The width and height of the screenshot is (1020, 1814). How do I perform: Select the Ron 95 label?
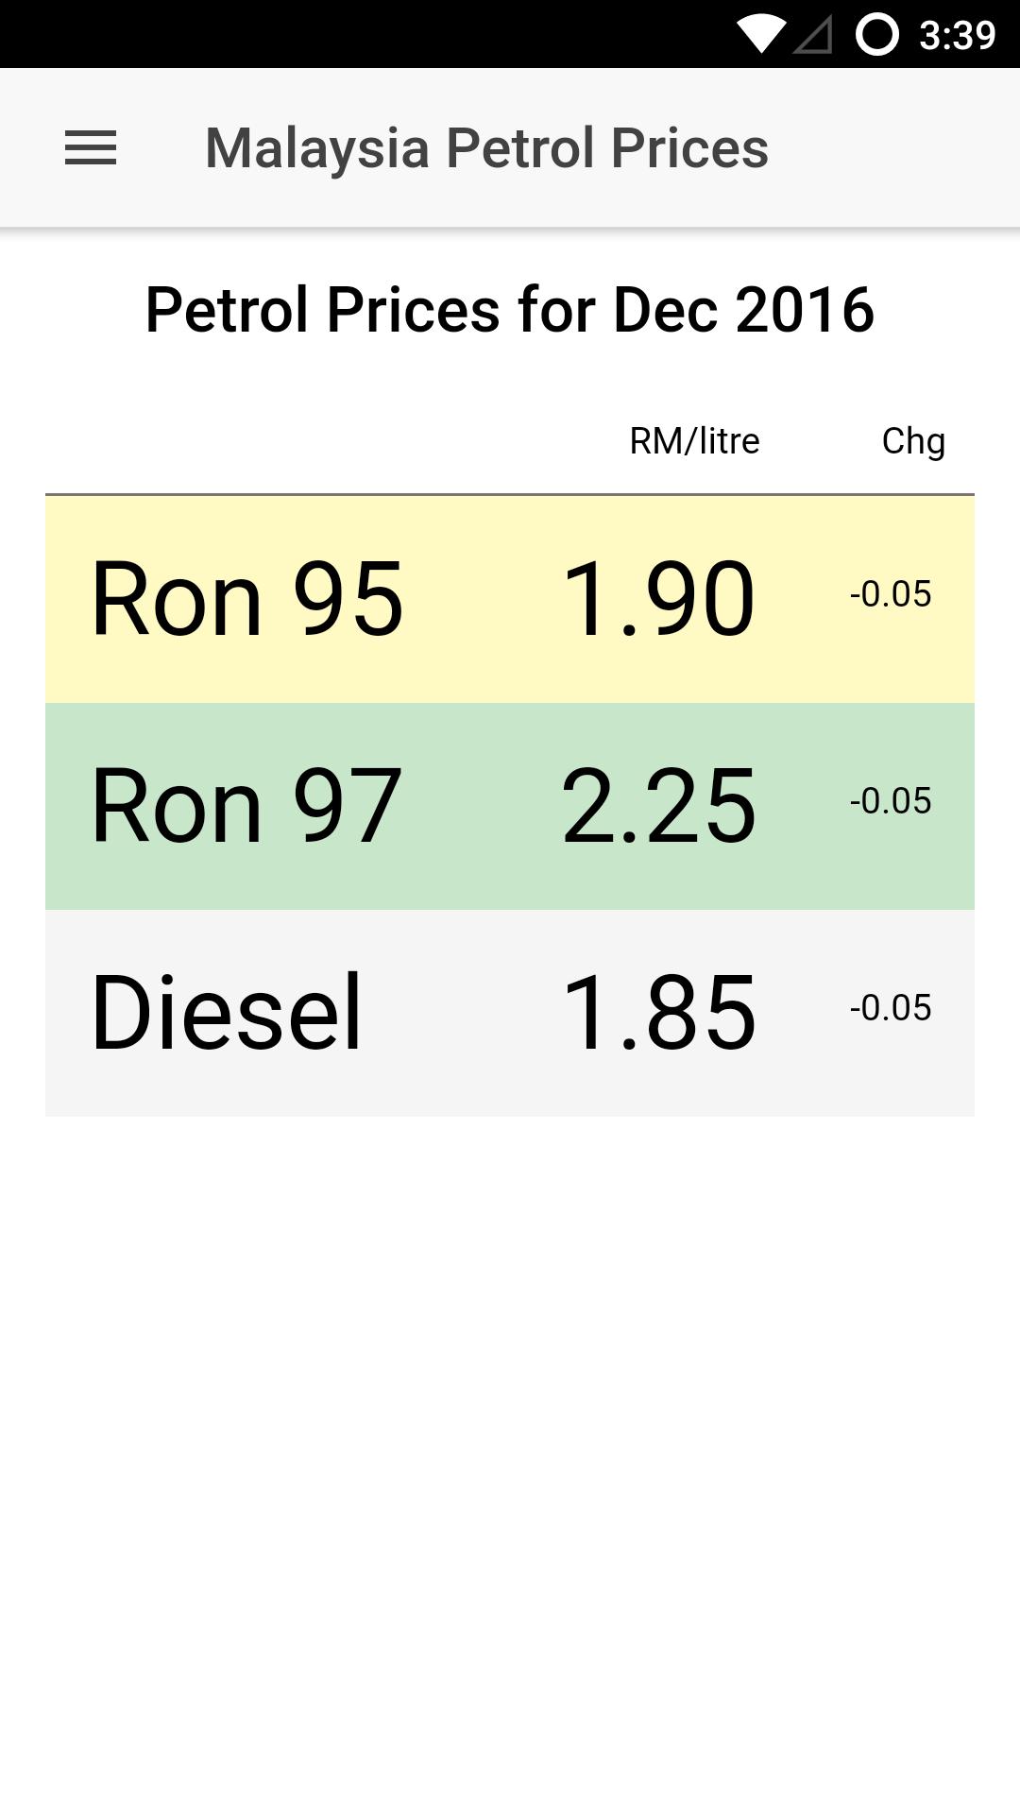247,599
